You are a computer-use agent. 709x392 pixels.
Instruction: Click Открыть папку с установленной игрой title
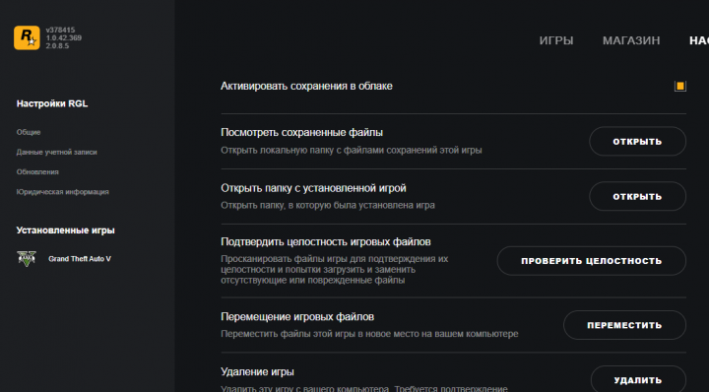[313, 188]
